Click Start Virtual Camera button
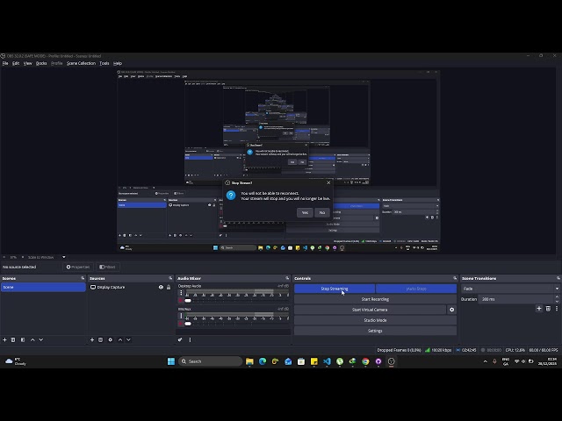 click(x=370, y=310)
